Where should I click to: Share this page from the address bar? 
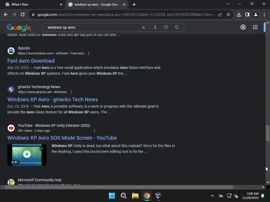pos(220,15)
